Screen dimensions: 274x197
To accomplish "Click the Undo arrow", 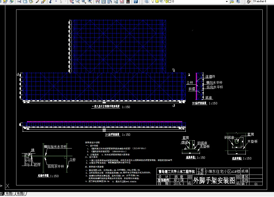I will [51, 2].
